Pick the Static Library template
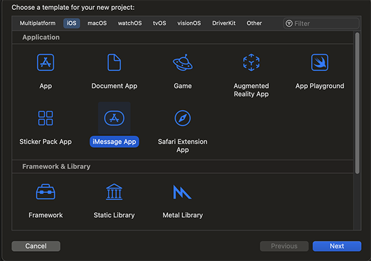The width and height of the screenshot is (371, 261). click(114, 192)
